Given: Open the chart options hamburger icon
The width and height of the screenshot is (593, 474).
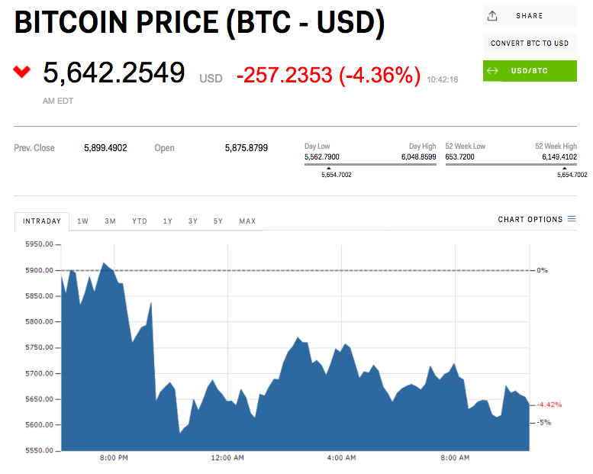Looking at the screenshot, I should point(572,220).
